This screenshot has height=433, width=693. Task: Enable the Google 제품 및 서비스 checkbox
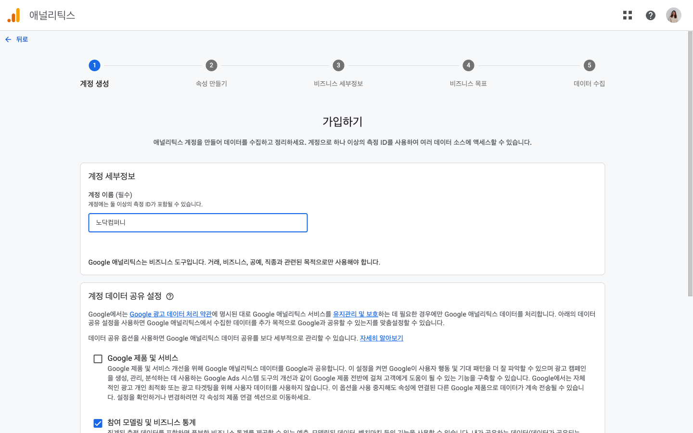(98, 359)
